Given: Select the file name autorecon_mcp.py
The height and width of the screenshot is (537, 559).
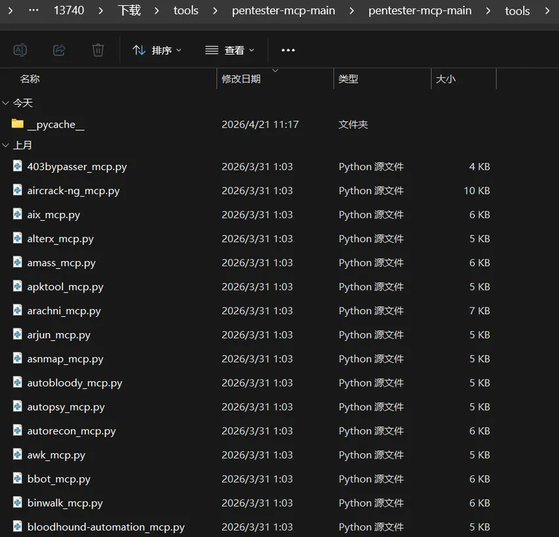Looking at the screenshot, I should [x=71, y=431].
